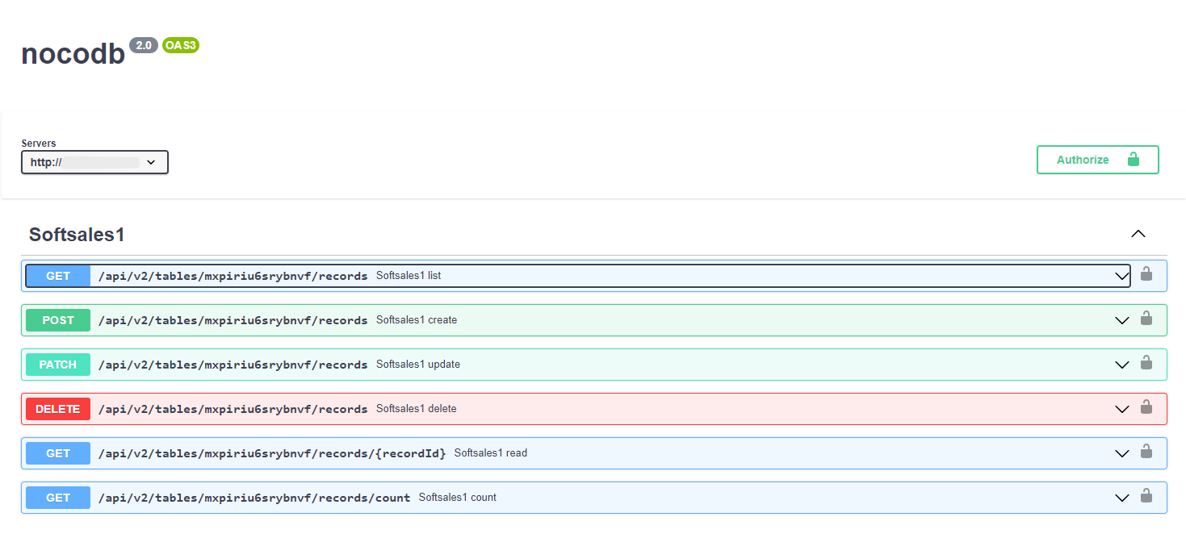Expand the Softsales1 count endpoint arrow
The width and height of the screenshot is (1186, 542).
pyautogui.click(x=1121, y=498)
